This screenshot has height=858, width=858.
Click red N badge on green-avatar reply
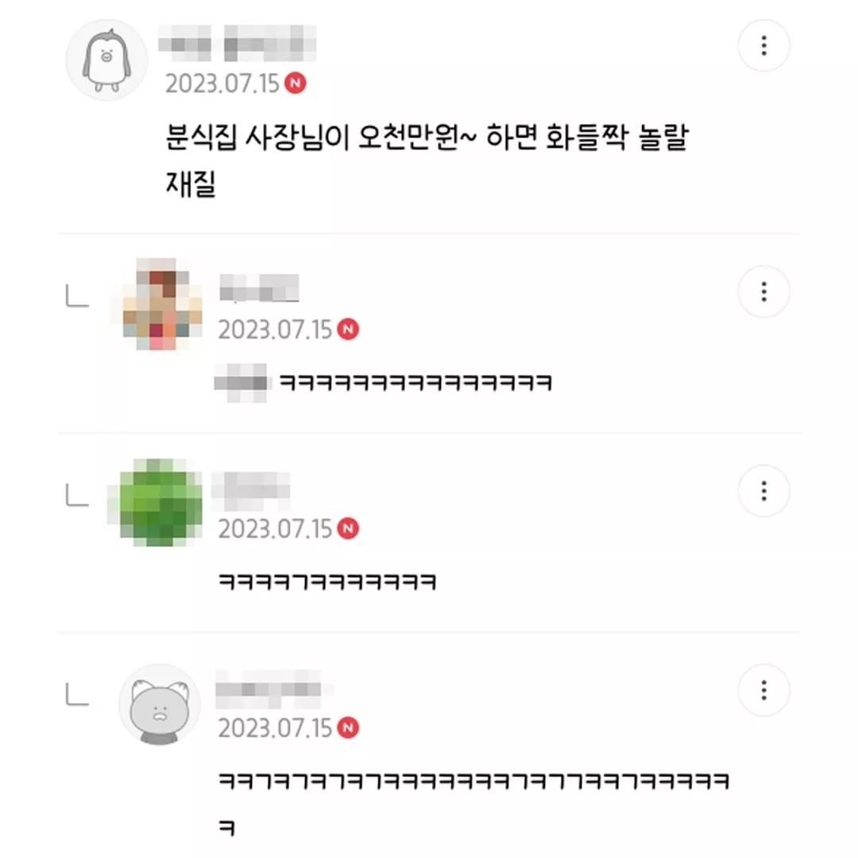click(348, 528)
